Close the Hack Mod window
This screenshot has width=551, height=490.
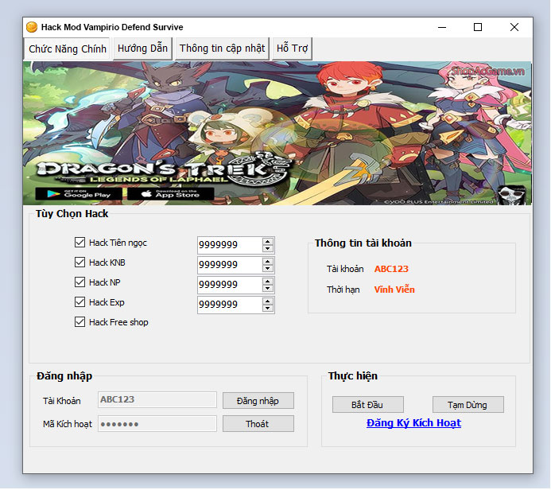coord(514,27)
